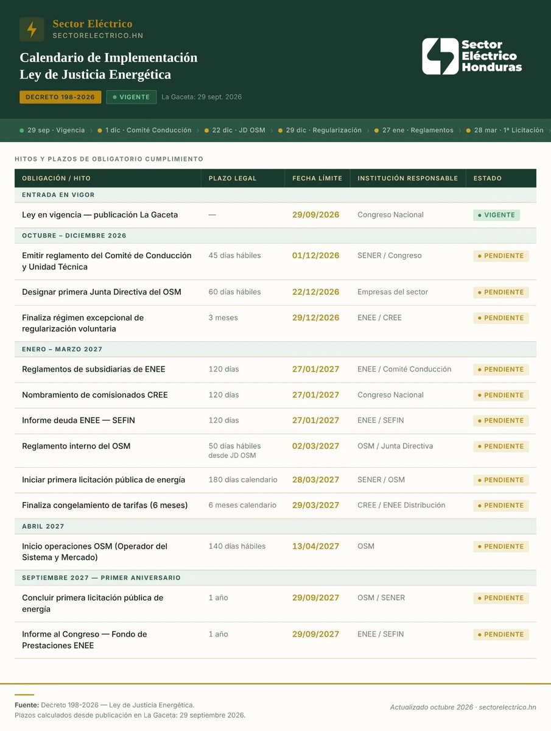This screenshot has width=551, height=731.
Task: Click 'Reglamentos de subsidiarias de ENEE'
Action: click(94, 369)
